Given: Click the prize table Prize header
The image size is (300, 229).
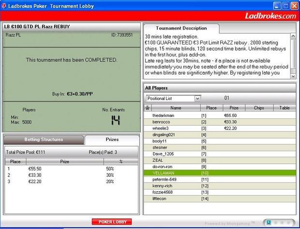Looking at the screenshot, I should tap(65, 162).
